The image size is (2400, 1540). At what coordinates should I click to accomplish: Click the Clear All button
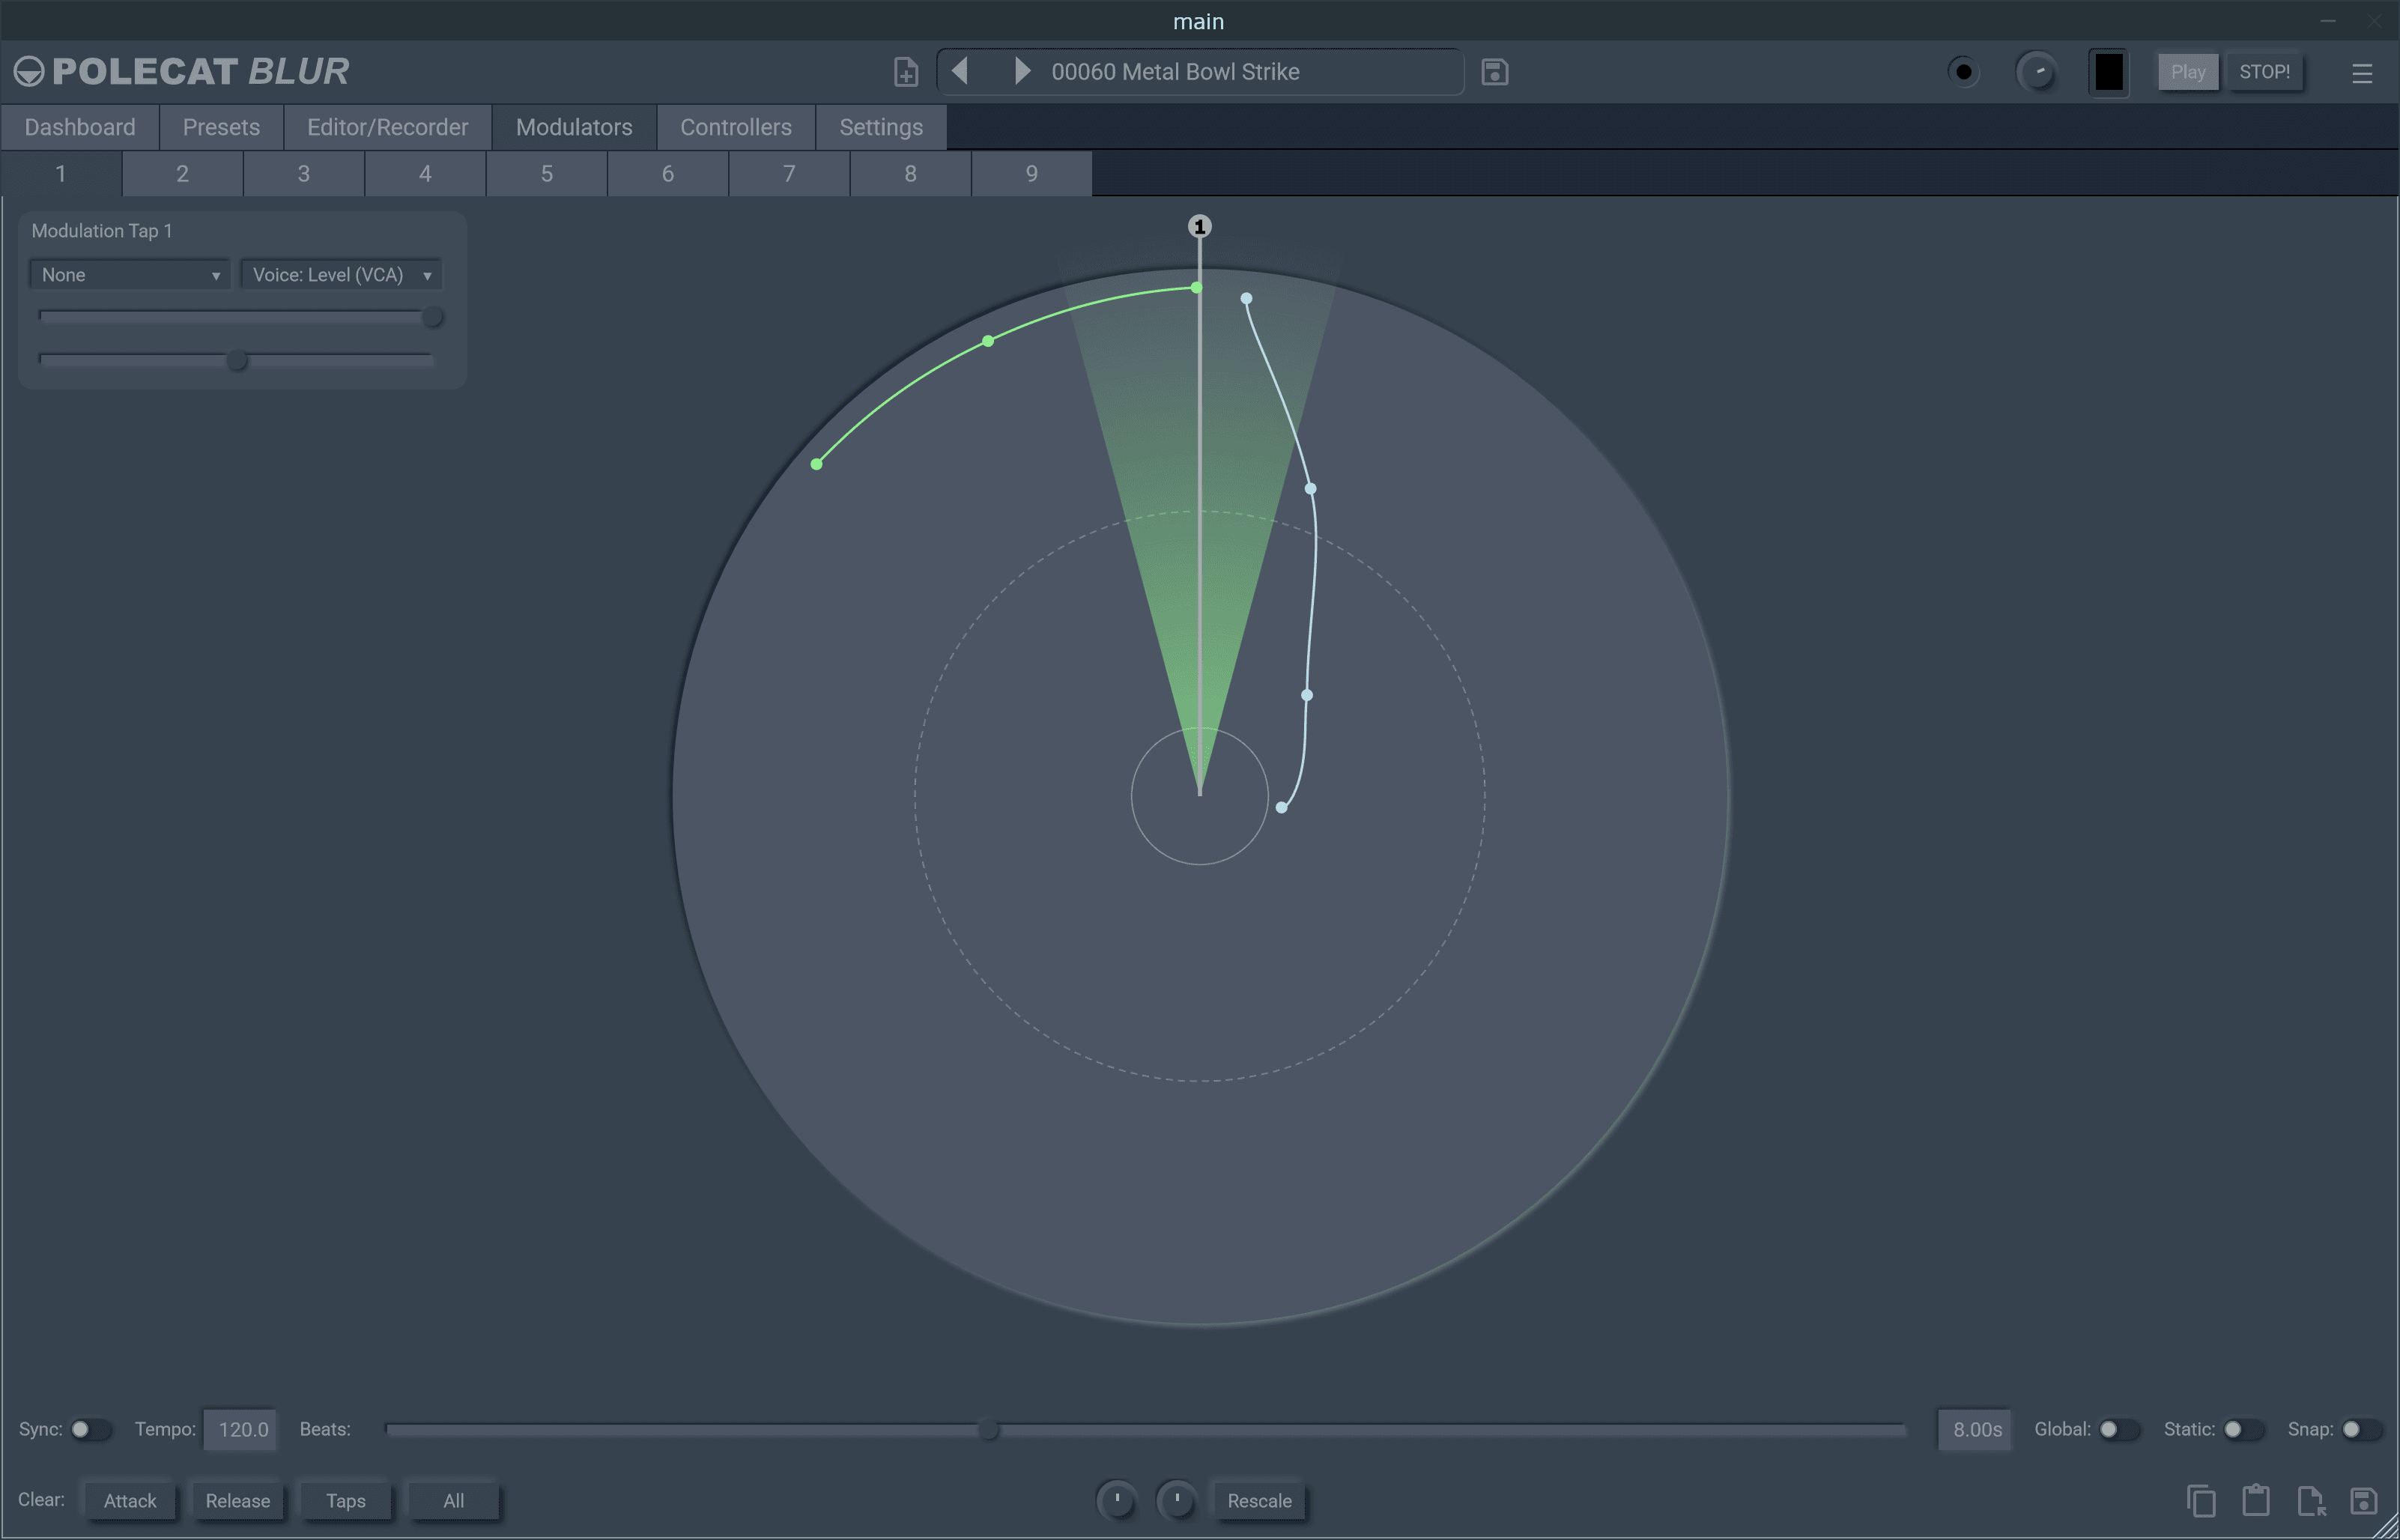coord(454,1501)
